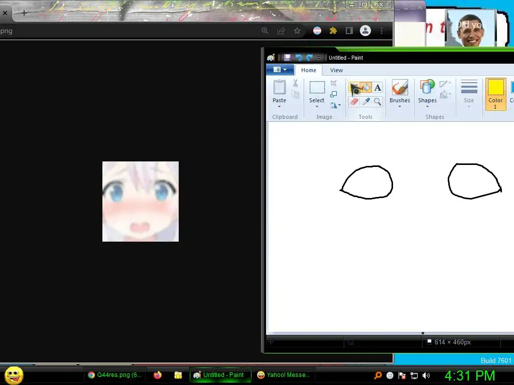This screenshot has height=385, width=514.
Task: Click the smiley Start button
Action: [14, 375]
